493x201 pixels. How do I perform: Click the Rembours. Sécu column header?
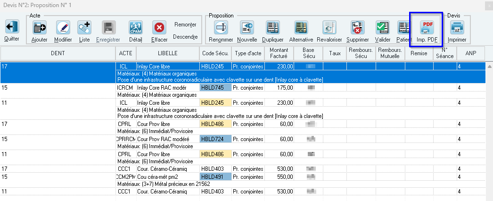tap(361, 53)
